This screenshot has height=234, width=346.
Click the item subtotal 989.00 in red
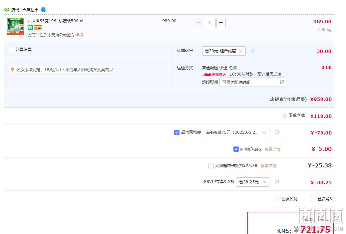tap(322, 22)
